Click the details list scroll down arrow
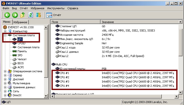 (180, 92)
